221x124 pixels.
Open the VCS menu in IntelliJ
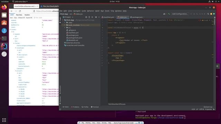tap(112, 11)
